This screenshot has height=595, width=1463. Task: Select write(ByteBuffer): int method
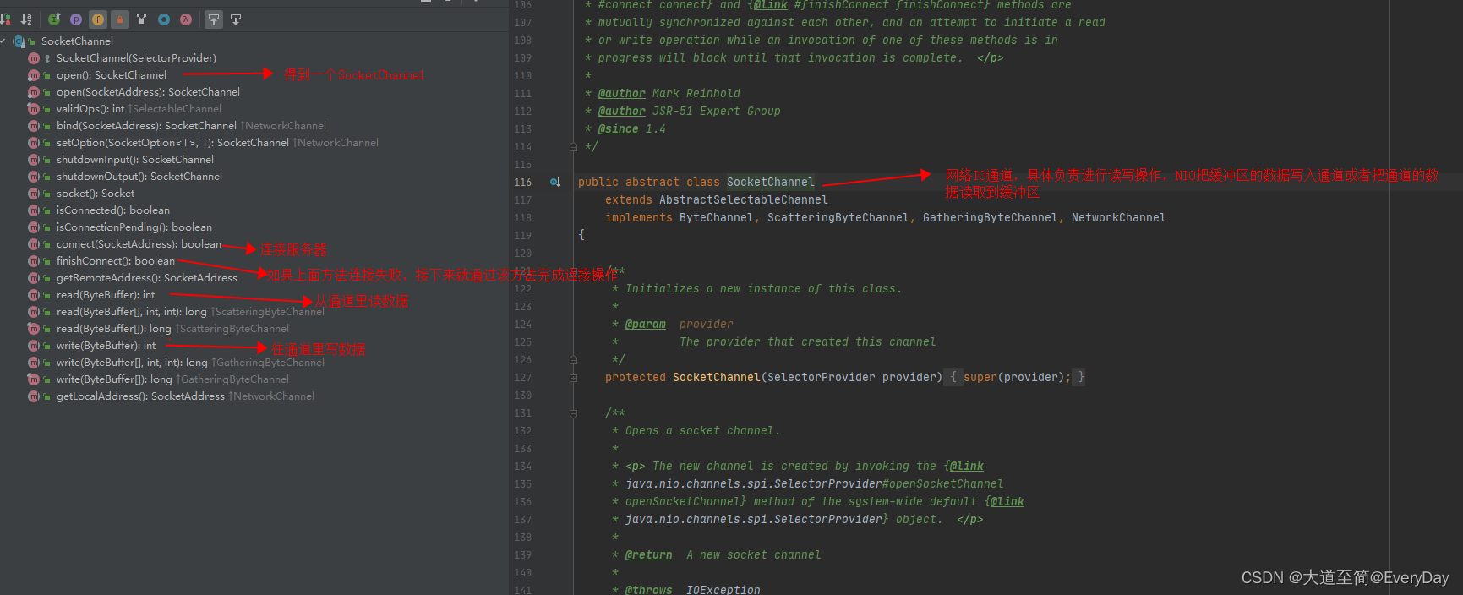click(106, 345)
